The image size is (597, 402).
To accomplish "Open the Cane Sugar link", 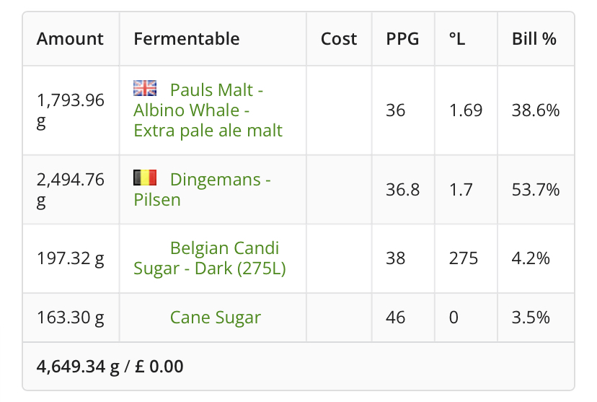I will [x=216, y=318].
